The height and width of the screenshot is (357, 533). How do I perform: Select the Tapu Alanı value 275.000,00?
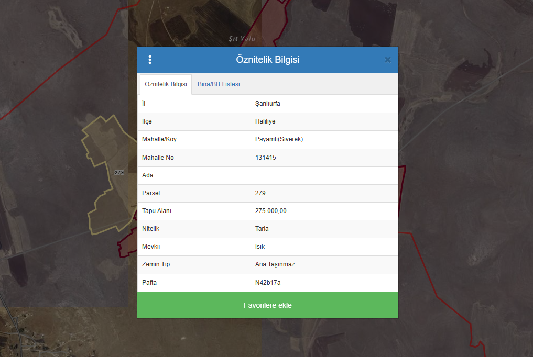pyautogui.click(x=270, y=211)
